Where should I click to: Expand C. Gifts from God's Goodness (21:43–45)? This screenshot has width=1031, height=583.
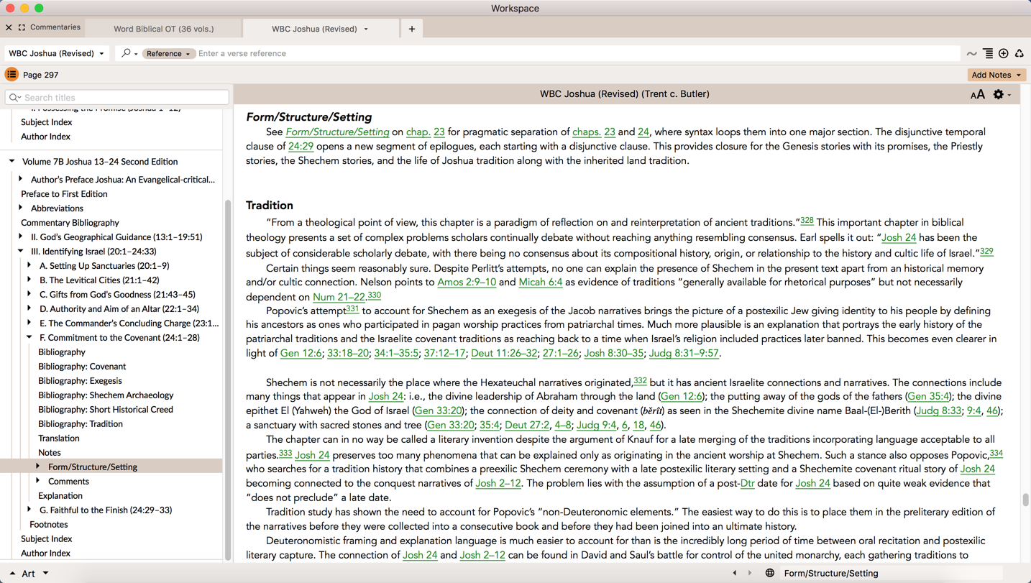29,294
